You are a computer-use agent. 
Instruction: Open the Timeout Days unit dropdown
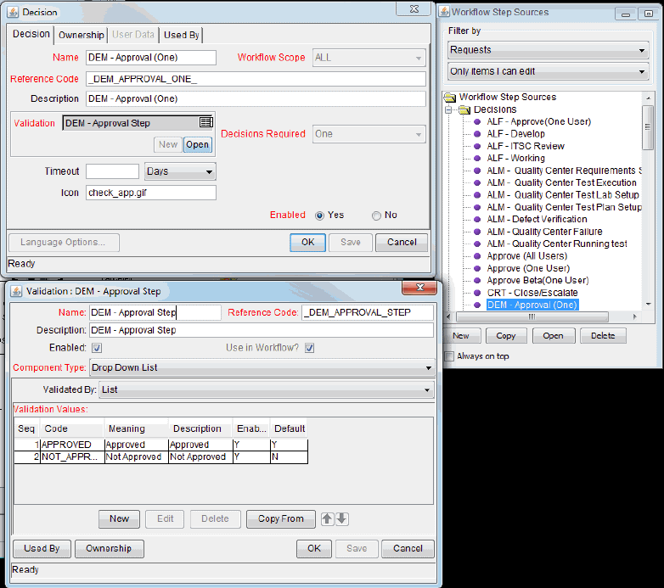pos(180,171)
